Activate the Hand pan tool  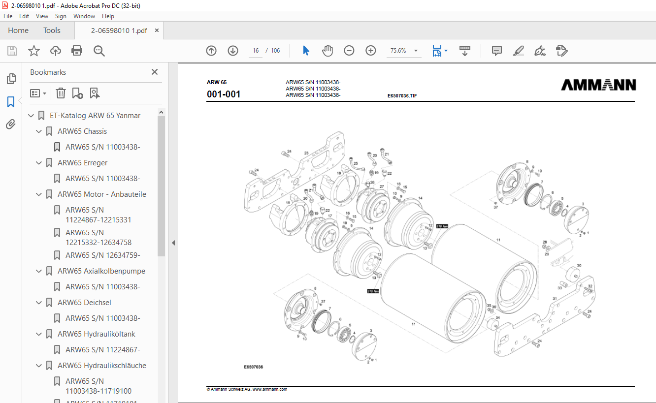click(x=328, y=51)
